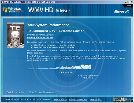Click the black Close button in header
Screen dimensions: 134x103
[x=128, y=6]
